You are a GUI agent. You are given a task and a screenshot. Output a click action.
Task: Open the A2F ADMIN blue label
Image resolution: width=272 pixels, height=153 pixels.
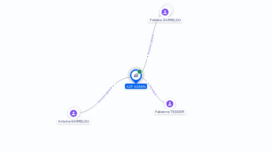136,86
